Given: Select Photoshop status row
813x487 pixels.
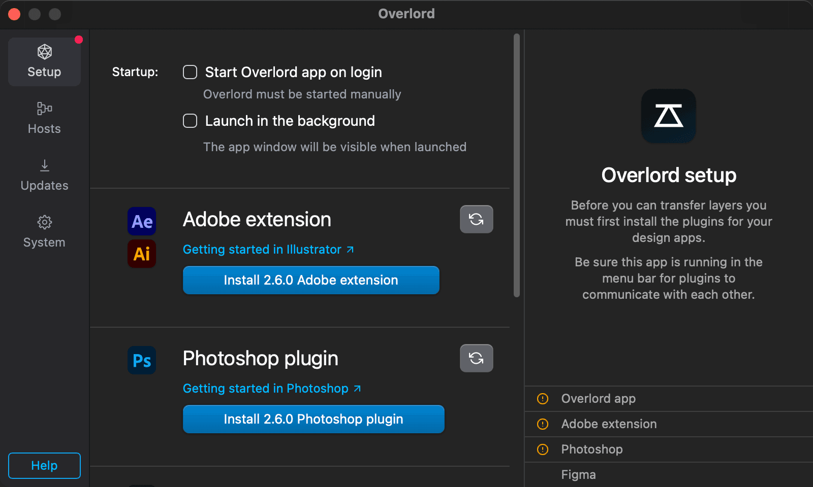Looking at the screenshot, I should (669, 449).
